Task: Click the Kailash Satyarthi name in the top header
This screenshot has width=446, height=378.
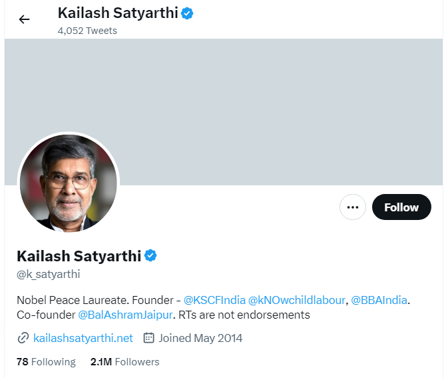Action: pos(118,13)
